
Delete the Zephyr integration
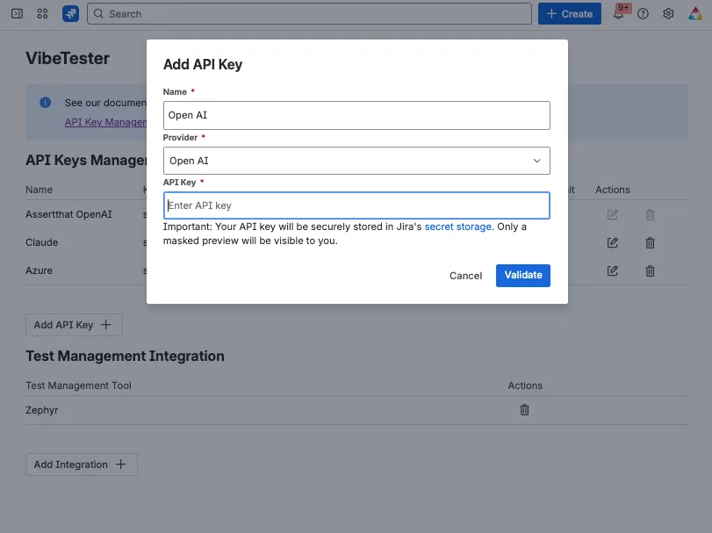tap(524, 410)
